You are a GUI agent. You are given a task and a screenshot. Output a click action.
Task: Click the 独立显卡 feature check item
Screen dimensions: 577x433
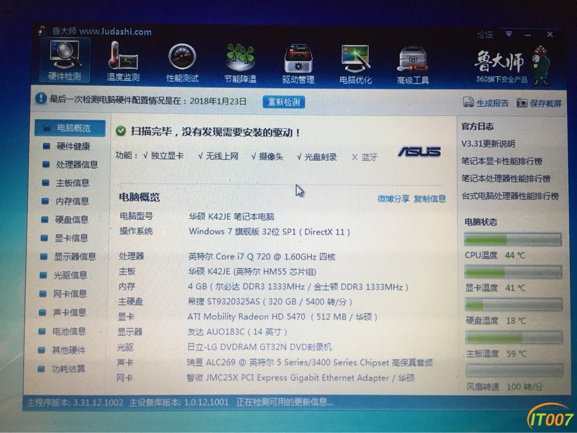tap(164, 156)
